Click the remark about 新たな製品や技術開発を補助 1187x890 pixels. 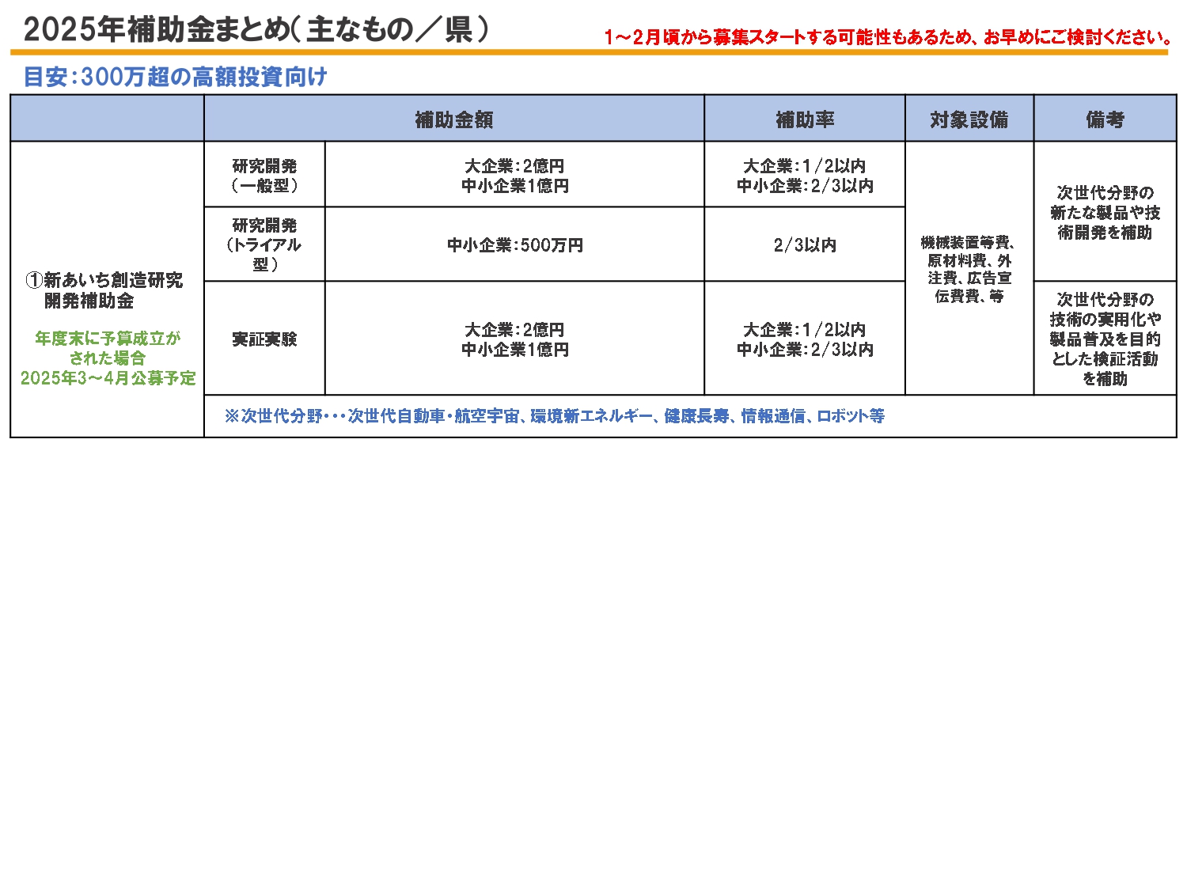coord(1105,213)
